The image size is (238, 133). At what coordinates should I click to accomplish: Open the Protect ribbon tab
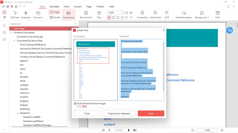click(x=100, y=7)
